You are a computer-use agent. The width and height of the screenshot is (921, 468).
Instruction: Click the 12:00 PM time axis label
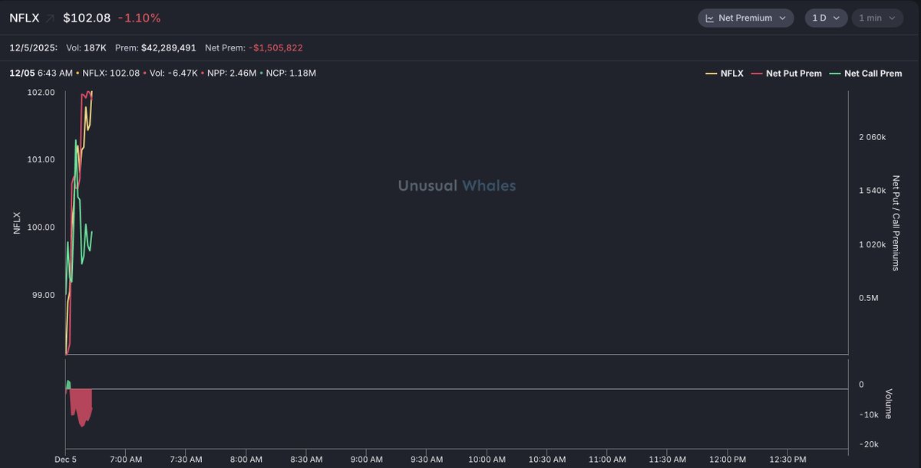coord(727,459)
